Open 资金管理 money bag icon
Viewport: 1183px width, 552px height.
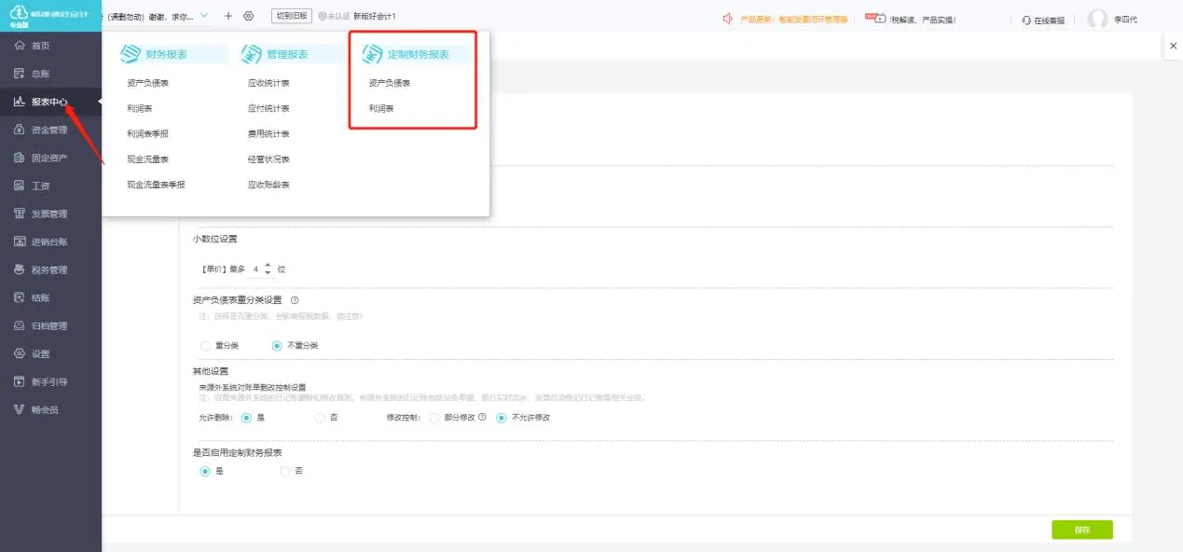click(x=19, y=130)
